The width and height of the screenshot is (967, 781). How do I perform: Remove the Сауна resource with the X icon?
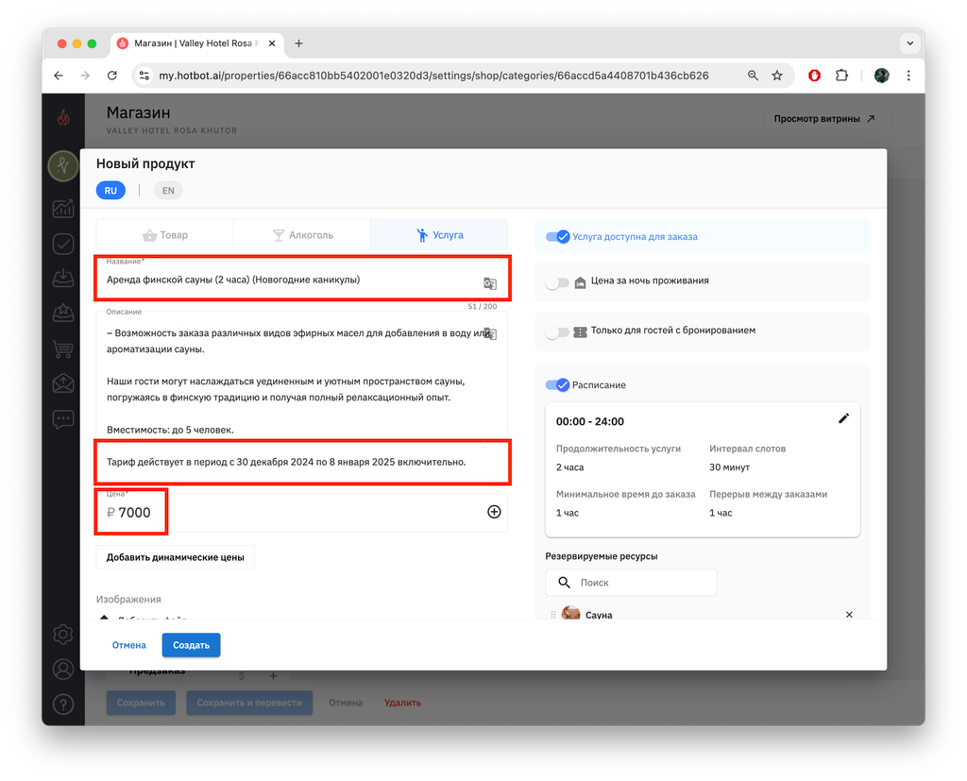pos(849,615)
